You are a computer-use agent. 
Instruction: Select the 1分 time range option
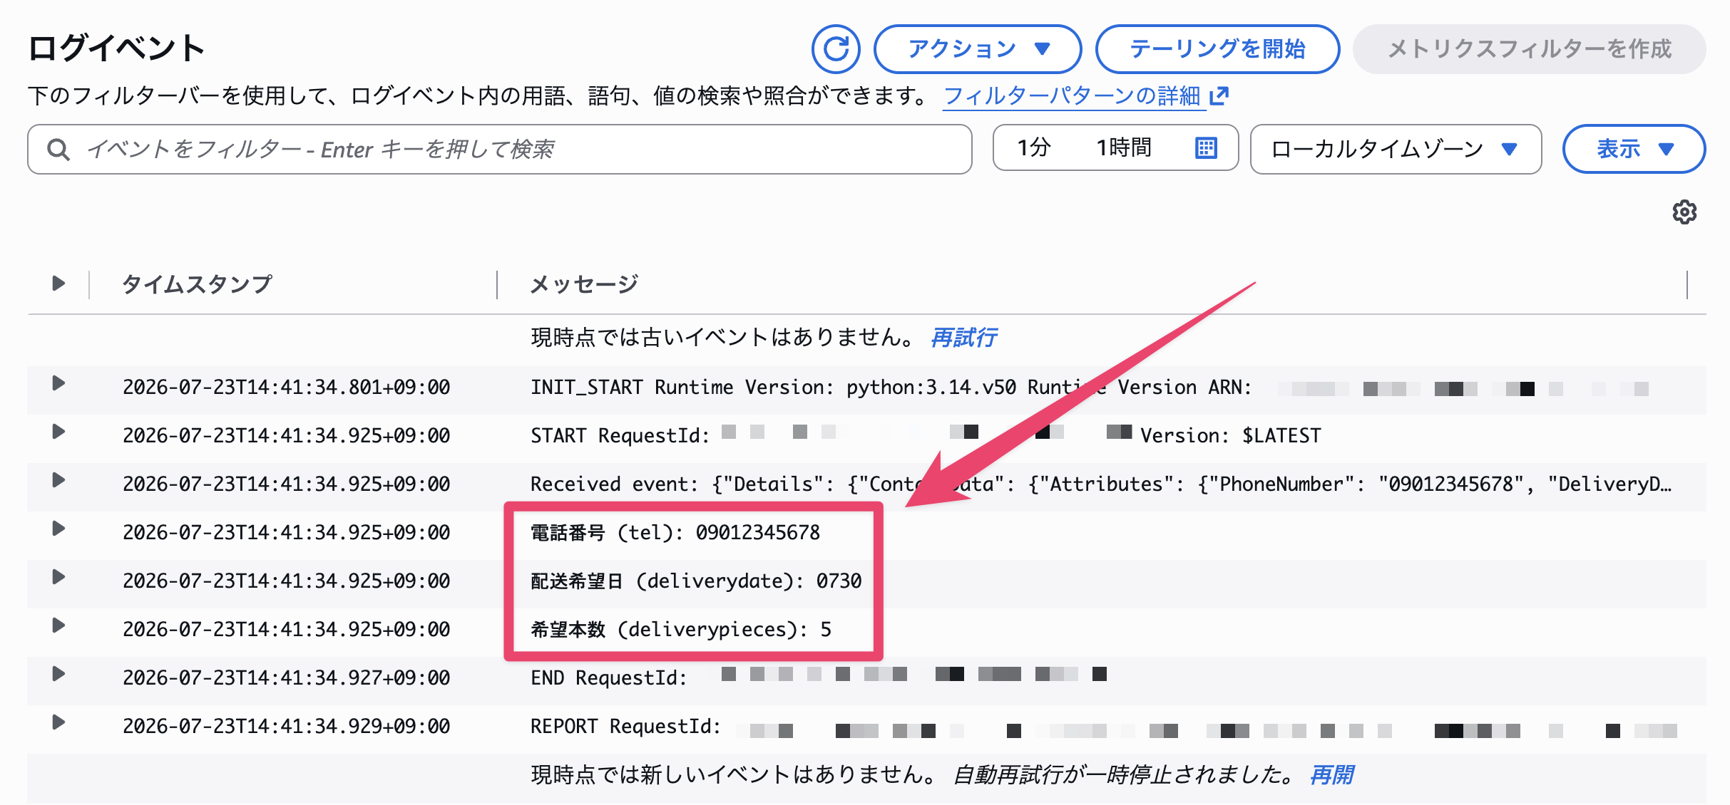1034,148
